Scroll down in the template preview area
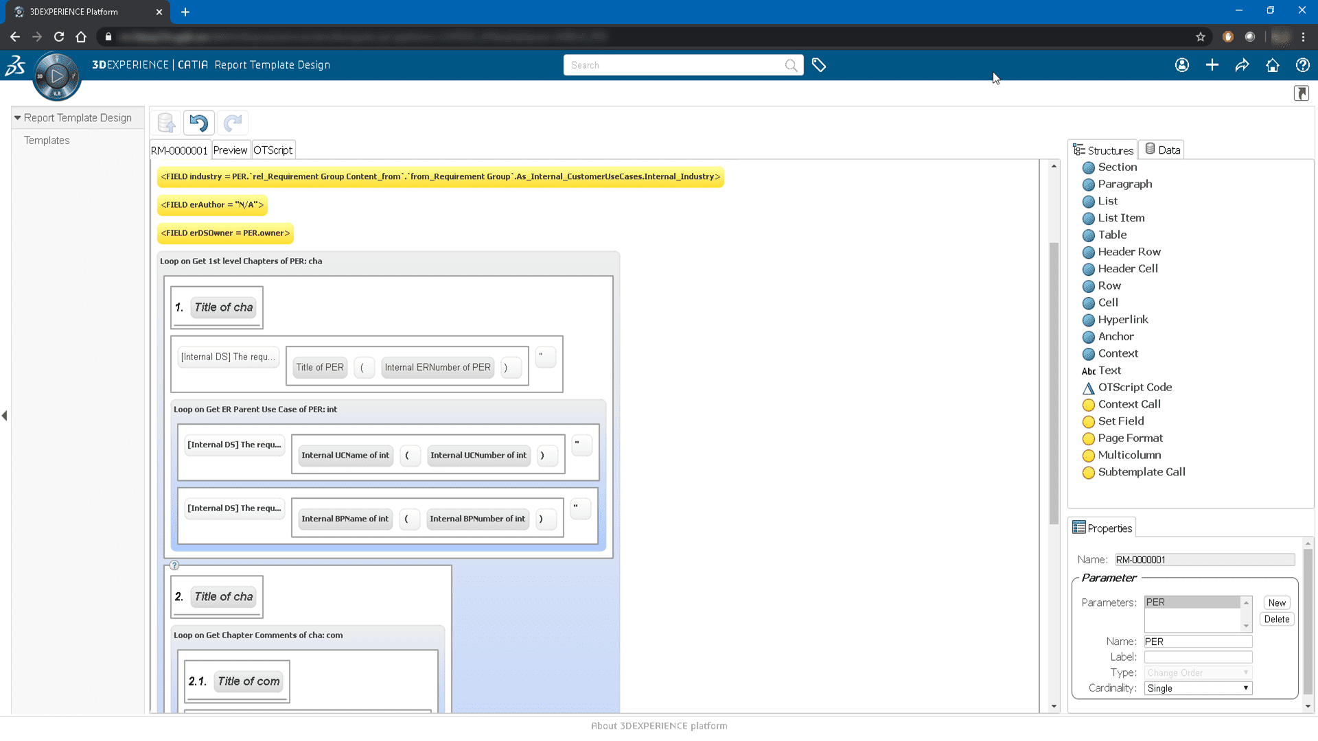 point(1053,705)
